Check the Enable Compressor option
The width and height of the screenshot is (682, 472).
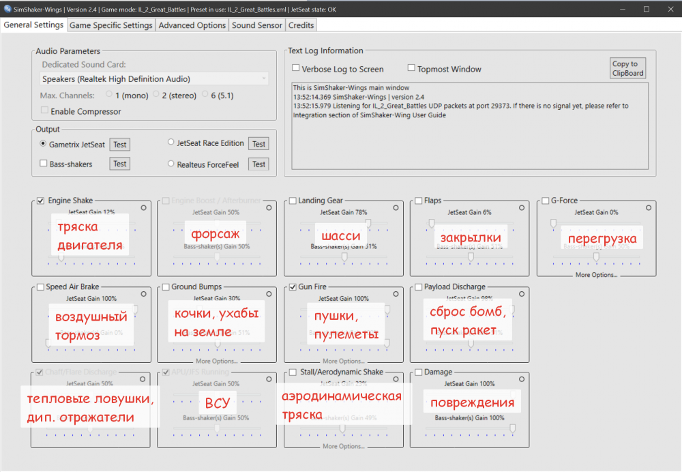44,110
